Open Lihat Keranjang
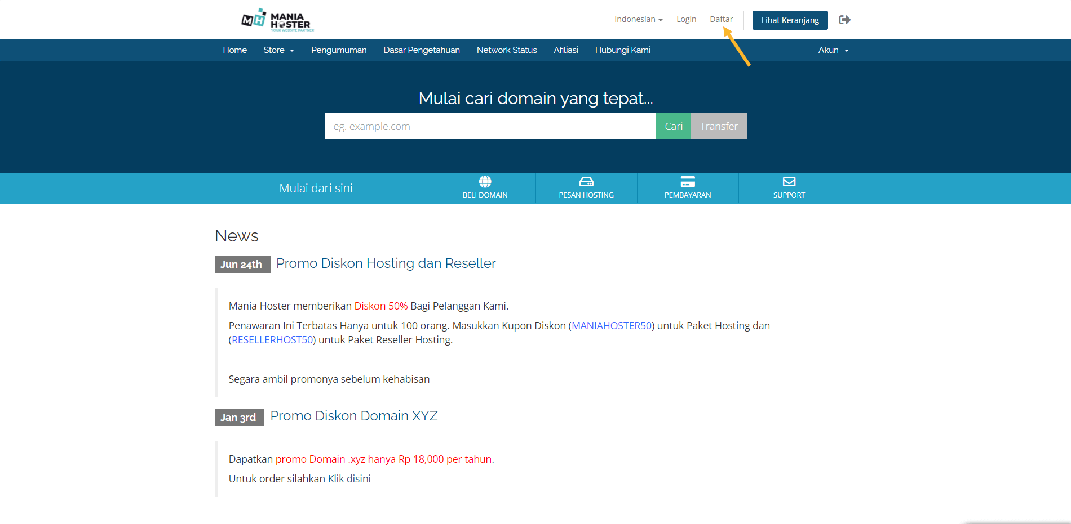Image resolution: width=1071 pixels, height=524 pixels. (x=790, y=20)
